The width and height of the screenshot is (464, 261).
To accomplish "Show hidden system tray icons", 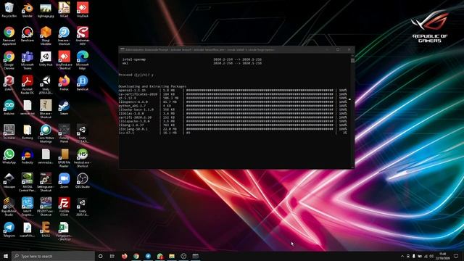I will coord(402,256).
